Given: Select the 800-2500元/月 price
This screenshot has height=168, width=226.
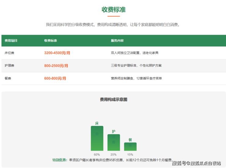Looking at the screenshot, I should click(56, 66).
